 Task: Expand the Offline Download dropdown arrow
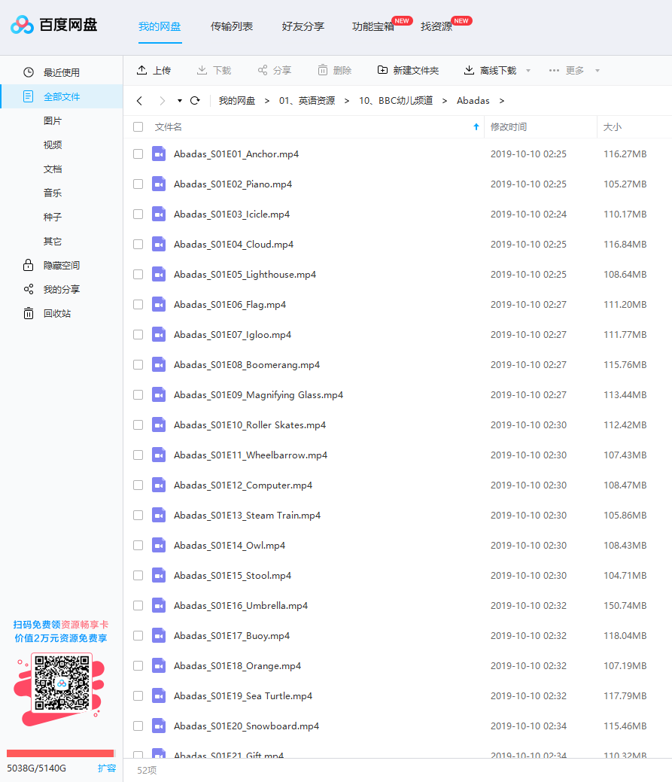pos(528,71)
